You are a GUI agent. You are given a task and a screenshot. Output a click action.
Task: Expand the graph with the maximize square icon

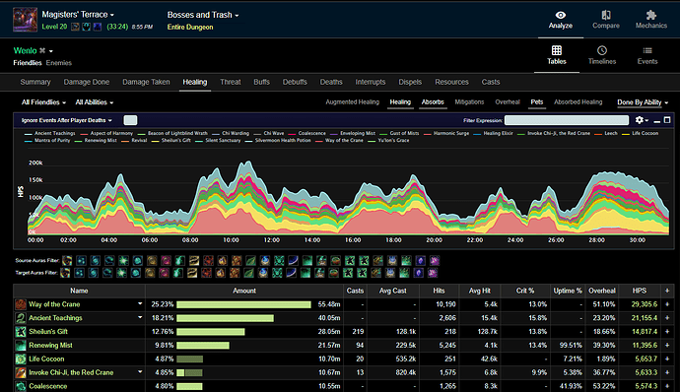click(667, 120)
